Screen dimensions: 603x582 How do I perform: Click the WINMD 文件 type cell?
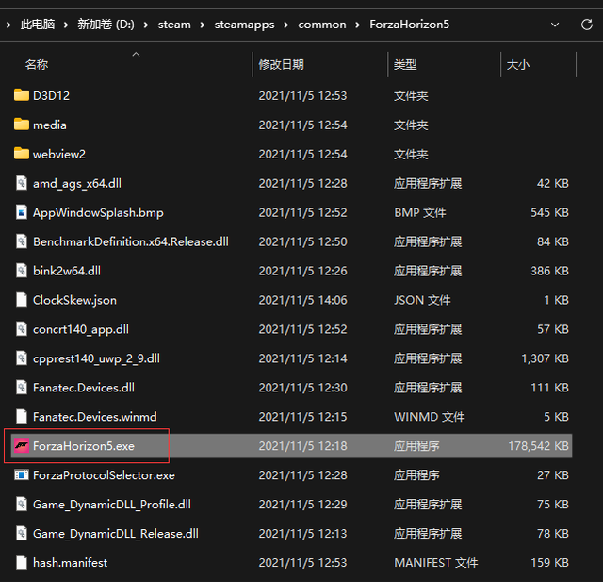(430, 417)
